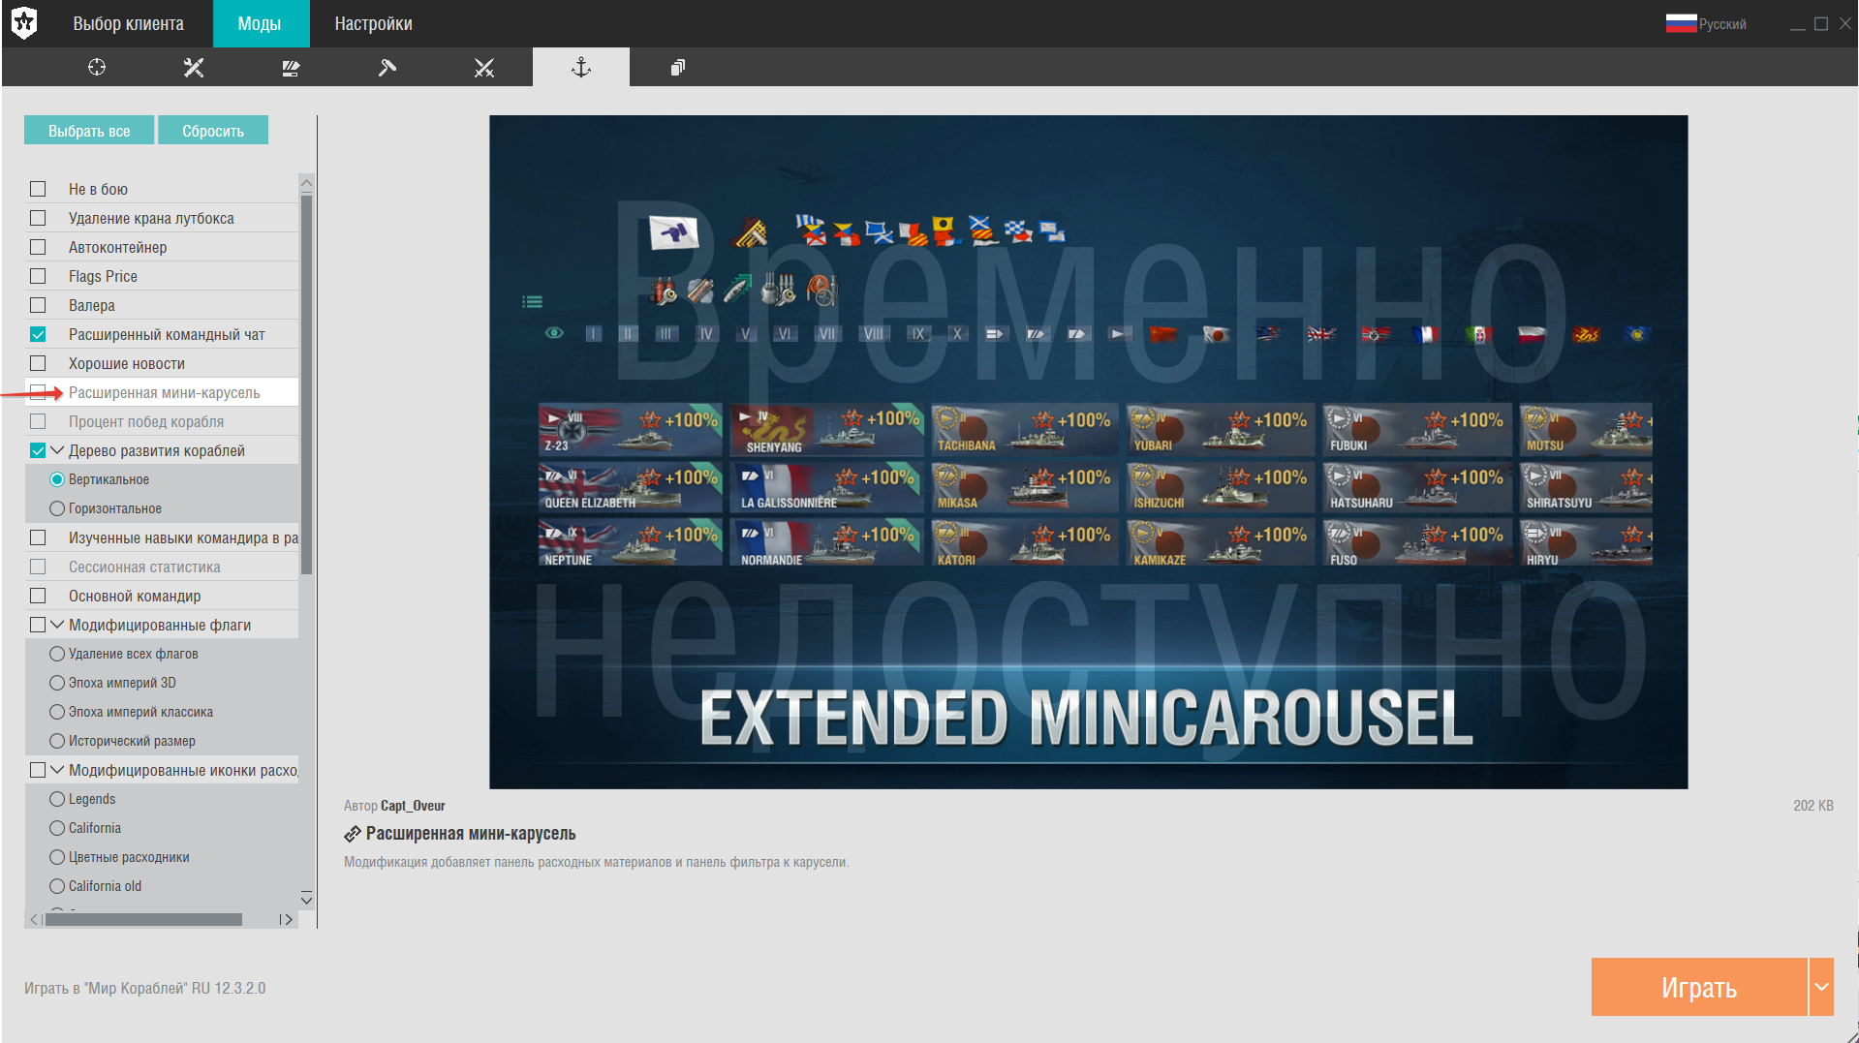Click the Выбрать все button
This screenshot has height=1043, width=1859.
point(89,131)
